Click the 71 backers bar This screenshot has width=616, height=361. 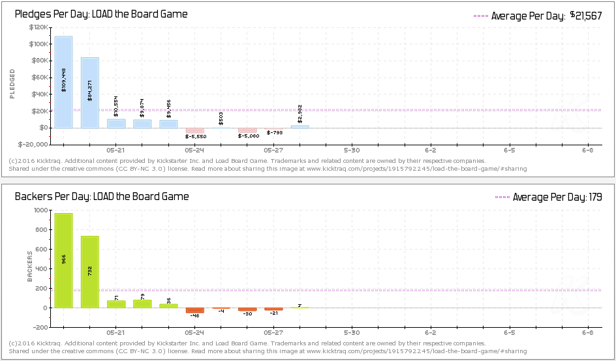pos(116,304)
